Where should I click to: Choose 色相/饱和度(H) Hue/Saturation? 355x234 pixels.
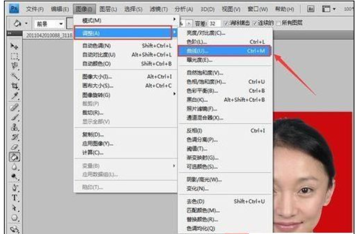tap(226, 82)
